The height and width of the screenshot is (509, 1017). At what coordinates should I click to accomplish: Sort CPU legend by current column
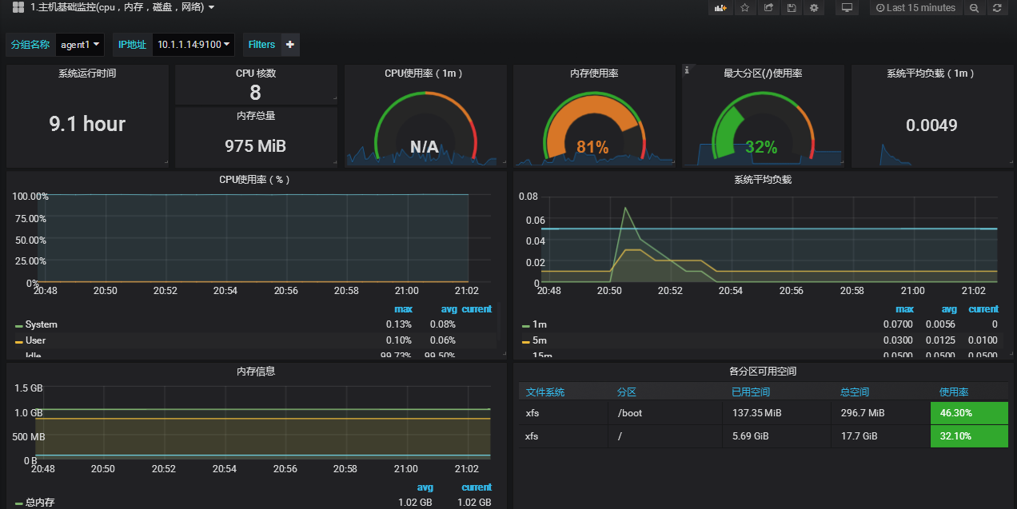click(477, 309)
